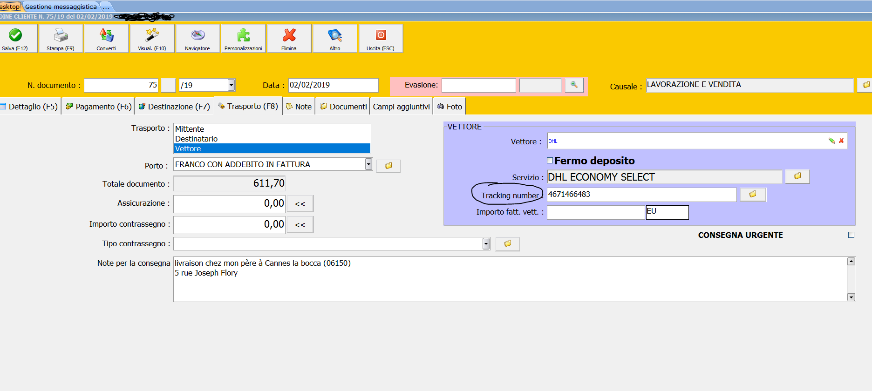This screenshot has height=391, width=872.
Task: Switch to the Dettaglio (F5) tab
Action: coord(30,107)
